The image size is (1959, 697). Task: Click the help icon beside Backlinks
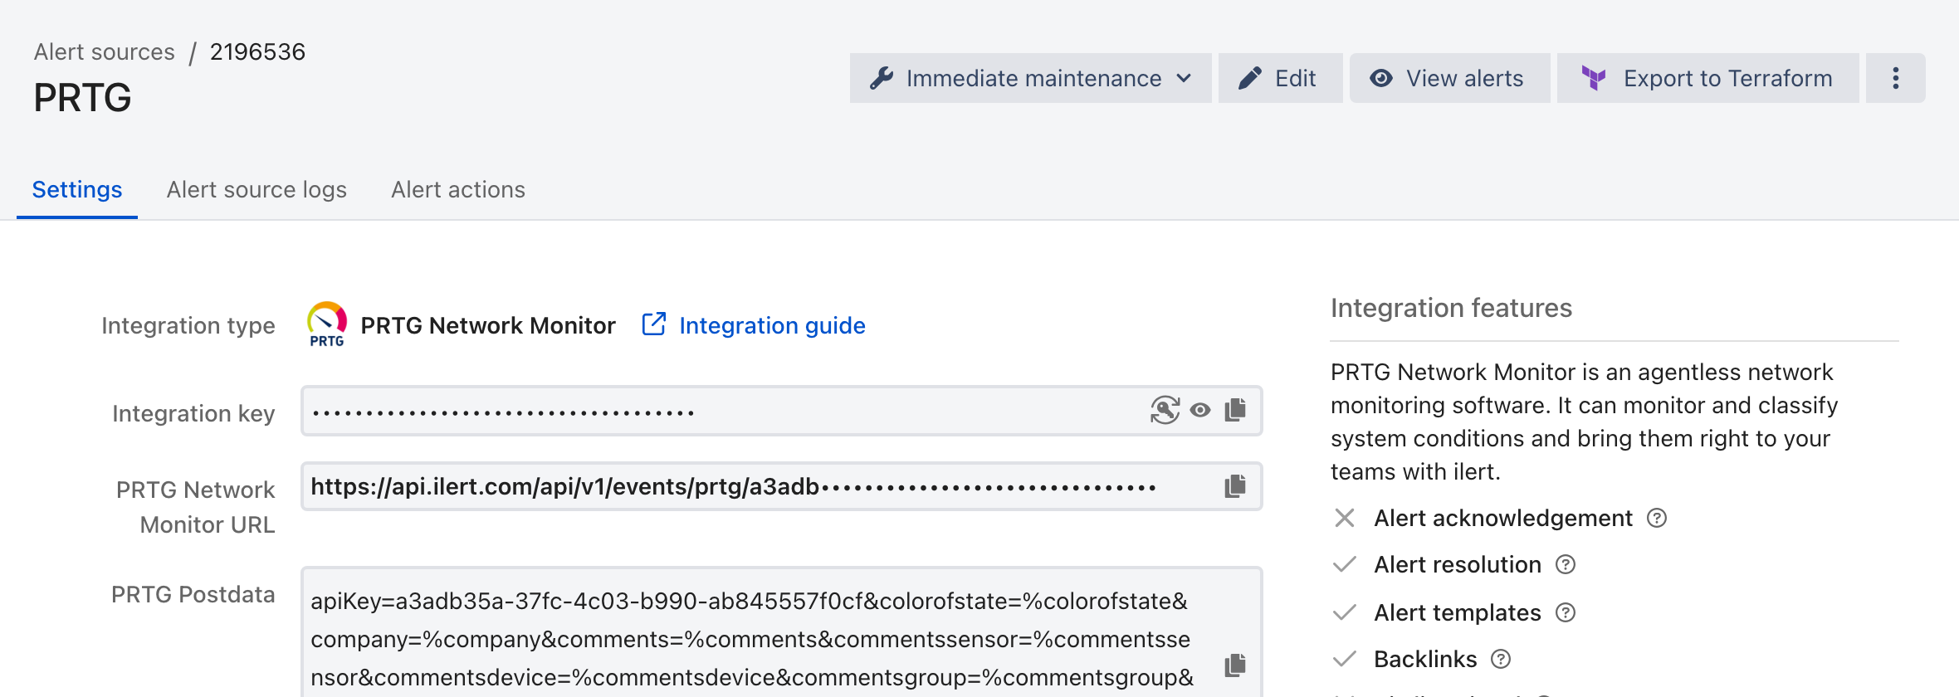point(1501,659)
